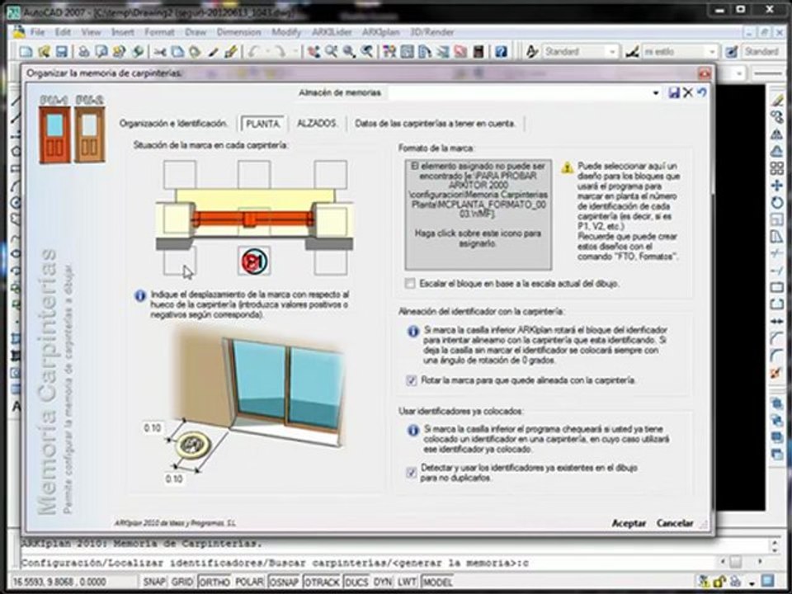Click the Cut scissors icon
792x594 pixels.
pyautogui.click(x=160, y=51)
